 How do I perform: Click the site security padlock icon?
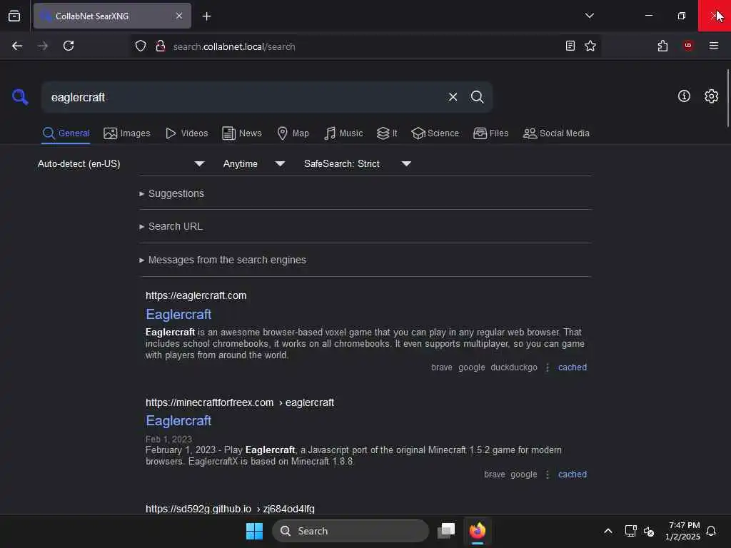(161, 46)
